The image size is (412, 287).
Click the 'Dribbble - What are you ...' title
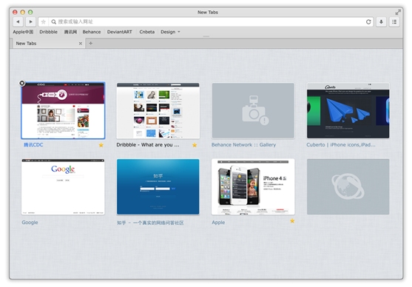148,145
